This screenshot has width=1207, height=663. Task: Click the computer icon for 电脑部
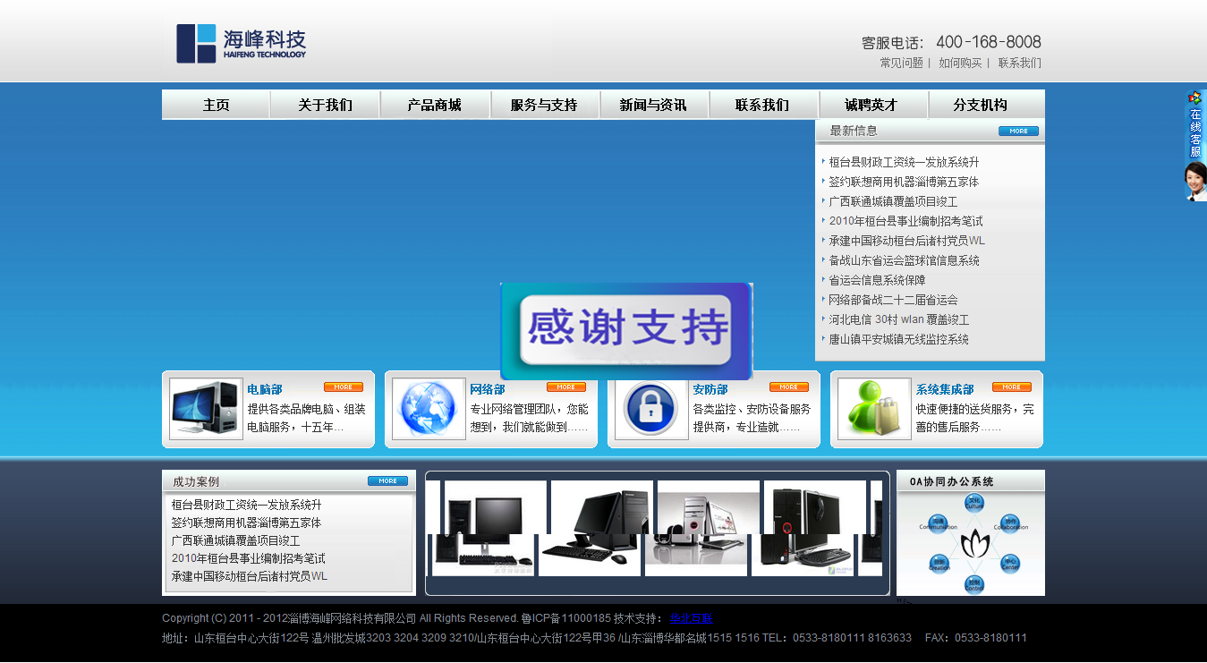(x=206, y=409)
